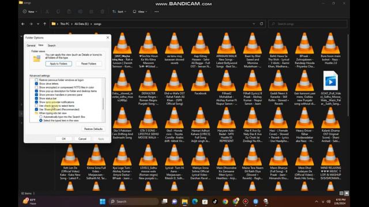Click the taskbar Search box

click(x=134, y=201)
